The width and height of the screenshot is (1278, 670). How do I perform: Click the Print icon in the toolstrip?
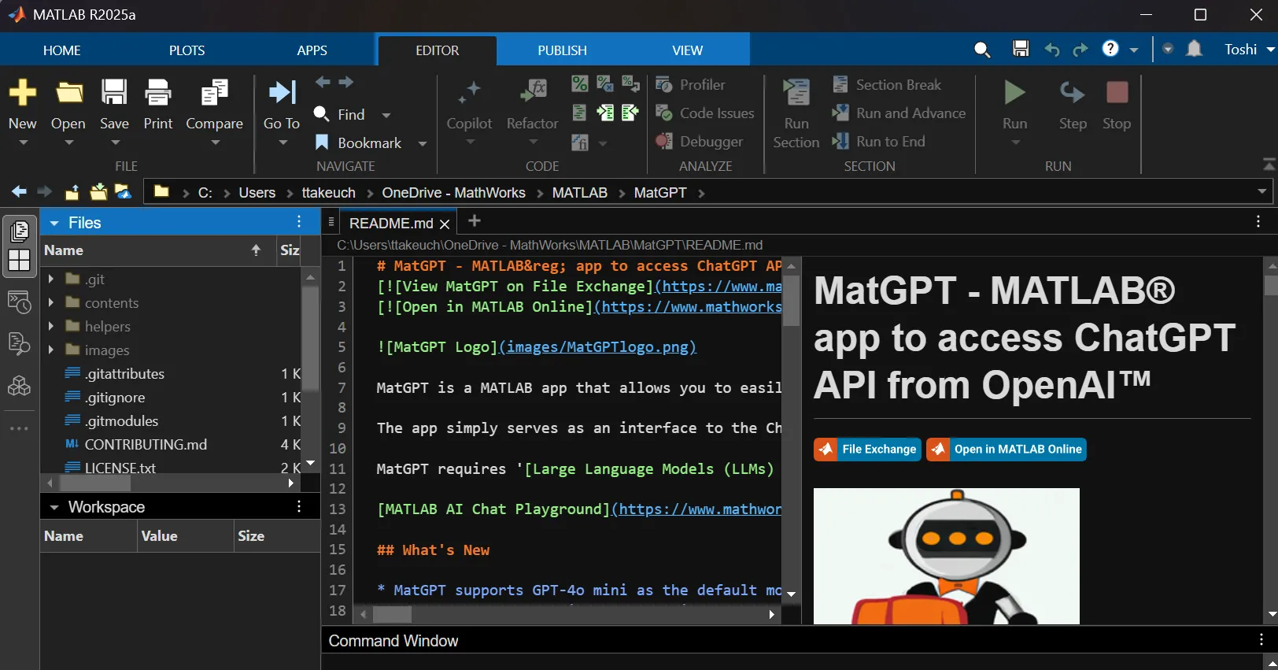coord(158,94)
